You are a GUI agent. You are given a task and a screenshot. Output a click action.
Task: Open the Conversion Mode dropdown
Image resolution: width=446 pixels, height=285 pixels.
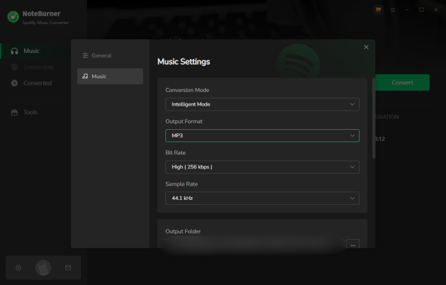[262, 104]
